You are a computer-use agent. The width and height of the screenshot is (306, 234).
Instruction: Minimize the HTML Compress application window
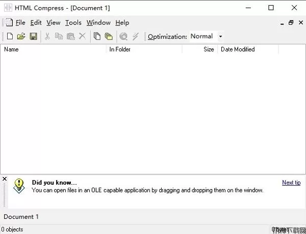pos(248,8)
